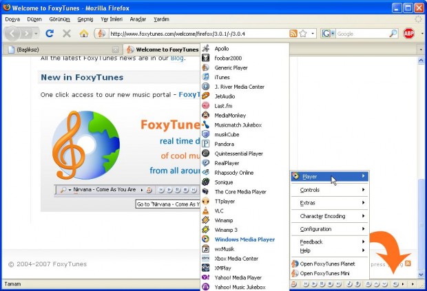Pause playback in FoxyTunes status bar
The width and height of the screenshot is (427, 291).
pyautogui.click(x=322, y=284)
